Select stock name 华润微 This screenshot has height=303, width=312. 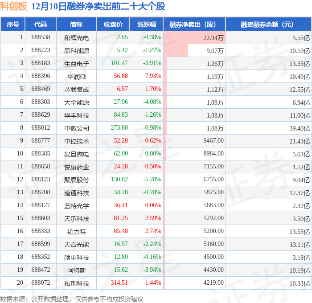[76, 76]
